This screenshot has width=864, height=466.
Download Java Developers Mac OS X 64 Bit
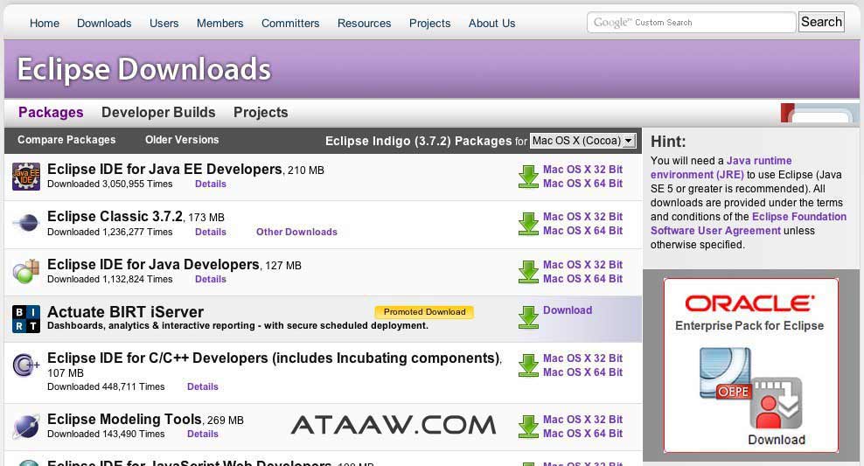[x=583, y=279]
